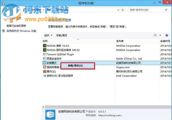The image size is (172, 120).
Task: Open help via blue question mark icon
Action: point(167,35)
